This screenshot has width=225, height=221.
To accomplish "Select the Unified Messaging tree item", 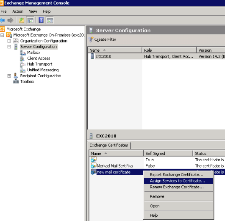I will pos(43,70).
